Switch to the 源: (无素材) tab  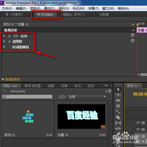[x=14, y=14]
